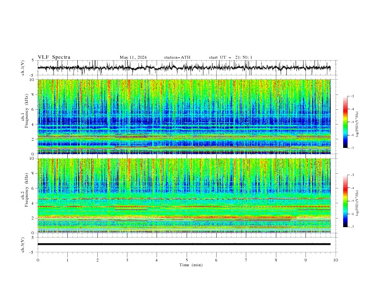Screen dimensions: 378x292
Task: Click the "-3" label on ch.1 color scale
Action: (x=352, y=96)
